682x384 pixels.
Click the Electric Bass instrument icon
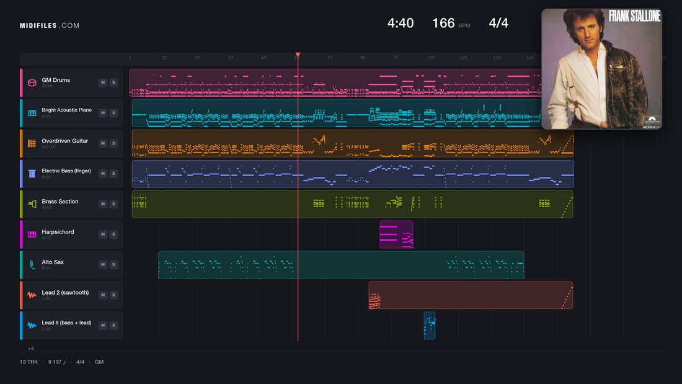pyautogui.click(x=32, y=174)
